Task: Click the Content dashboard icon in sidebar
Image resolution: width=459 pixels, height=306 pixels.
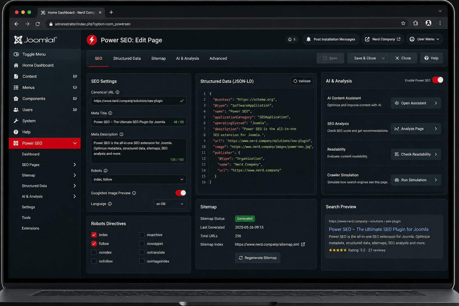Action: [75, 76]
